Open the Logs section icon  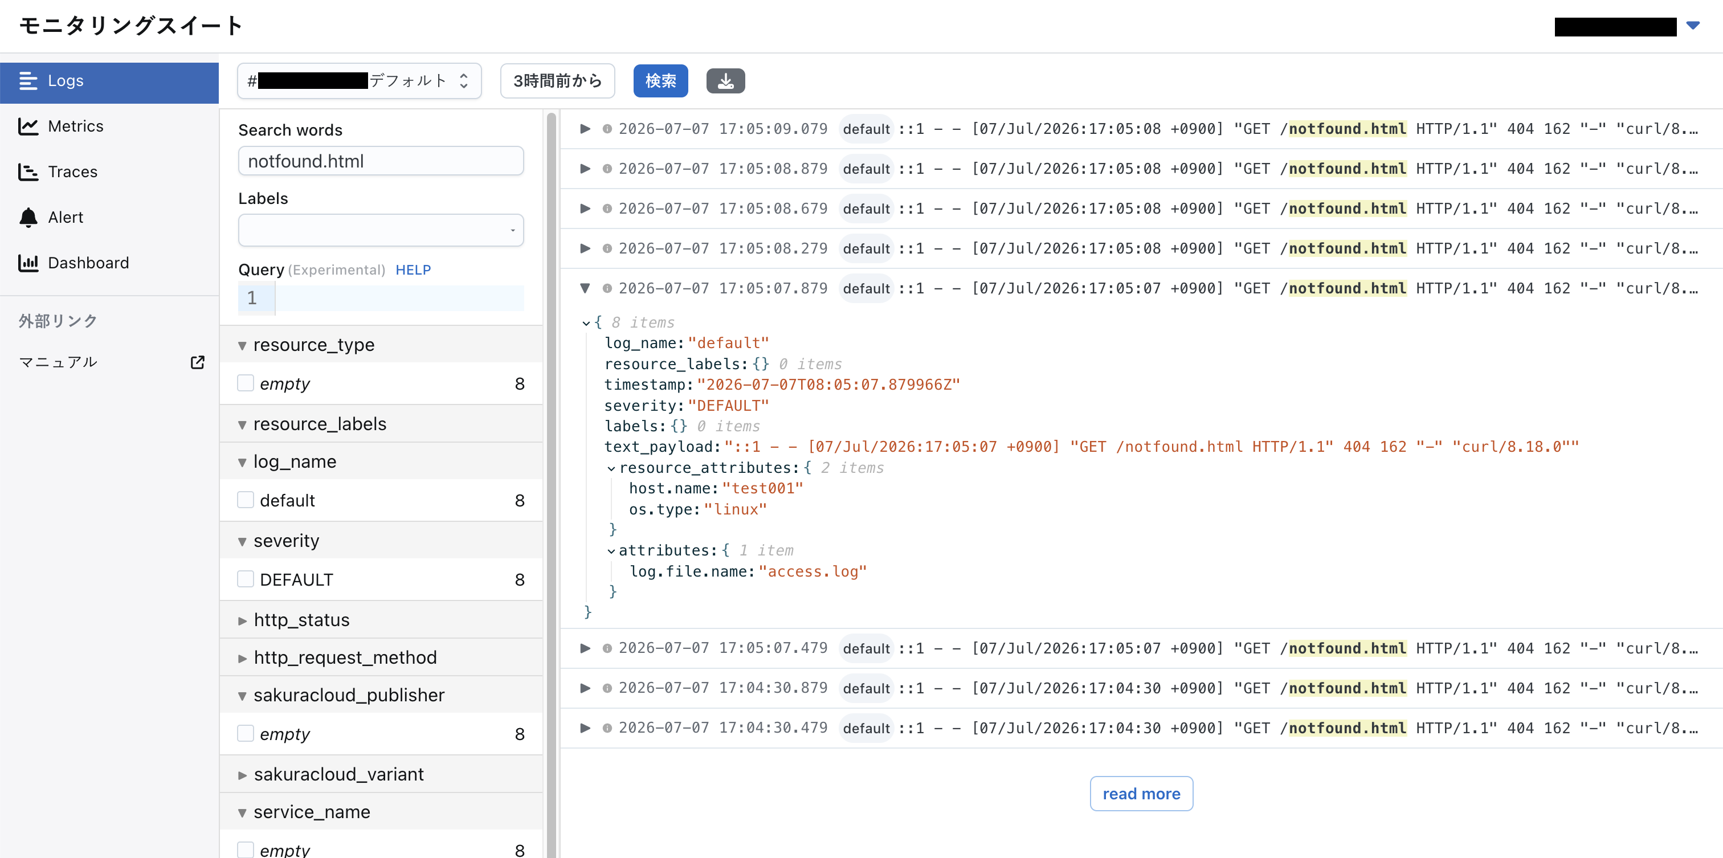click(x=28, y=81)
